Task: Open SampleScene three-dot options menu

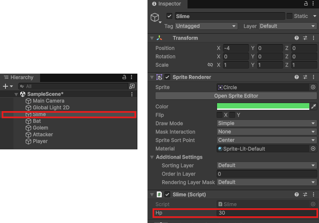Action: pos(132,94)
